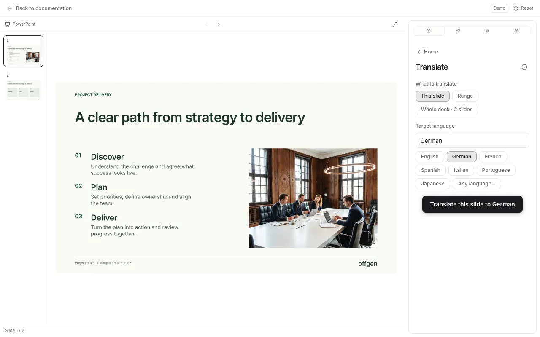The width and height of the screenshot is (540, 337).
Task: Click the "Understand the challenge" description text
Action: click(142, 170)
